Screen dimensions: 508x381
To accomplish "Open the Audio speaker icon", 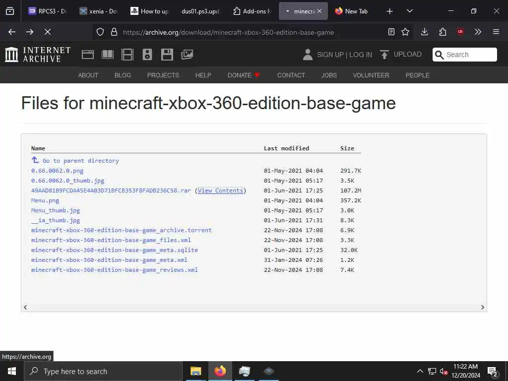I will click(x=147, y=55).
